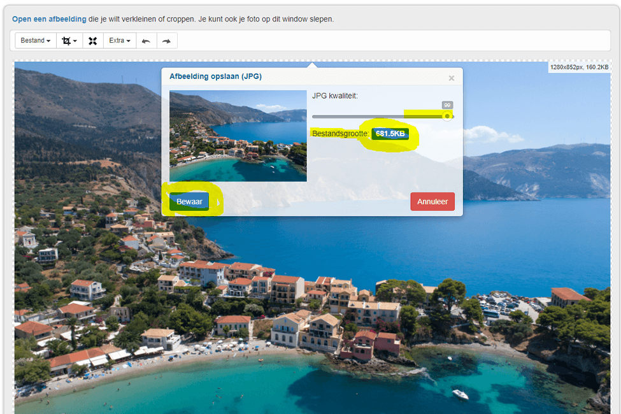This screenshot has width=621, height=414.
Task: Click the 99 quality value badge
Action: pyautogui.click(x=447, y=105)
